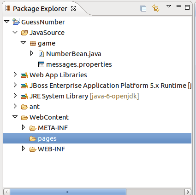
Task: Click the Package Explorer tab hierarchy icon
Action: coord(7,8)
